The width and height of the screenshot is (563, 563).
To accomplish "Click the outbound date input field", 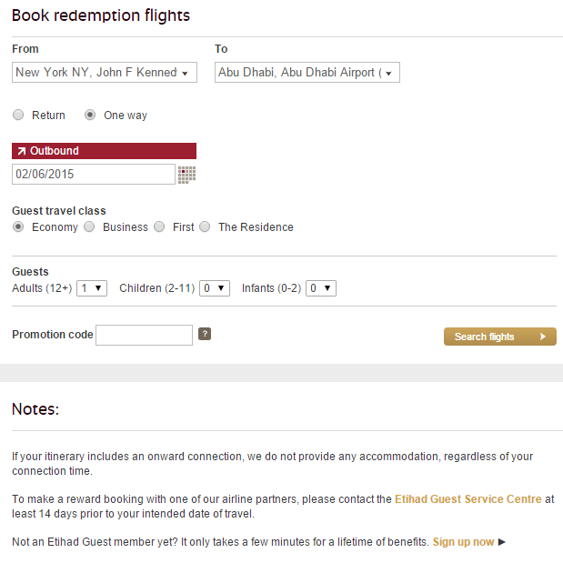I will (94, 175).
